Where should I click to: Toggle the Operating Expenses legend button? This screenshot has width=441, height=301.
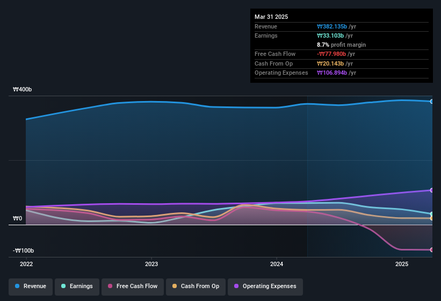(265, 286)
